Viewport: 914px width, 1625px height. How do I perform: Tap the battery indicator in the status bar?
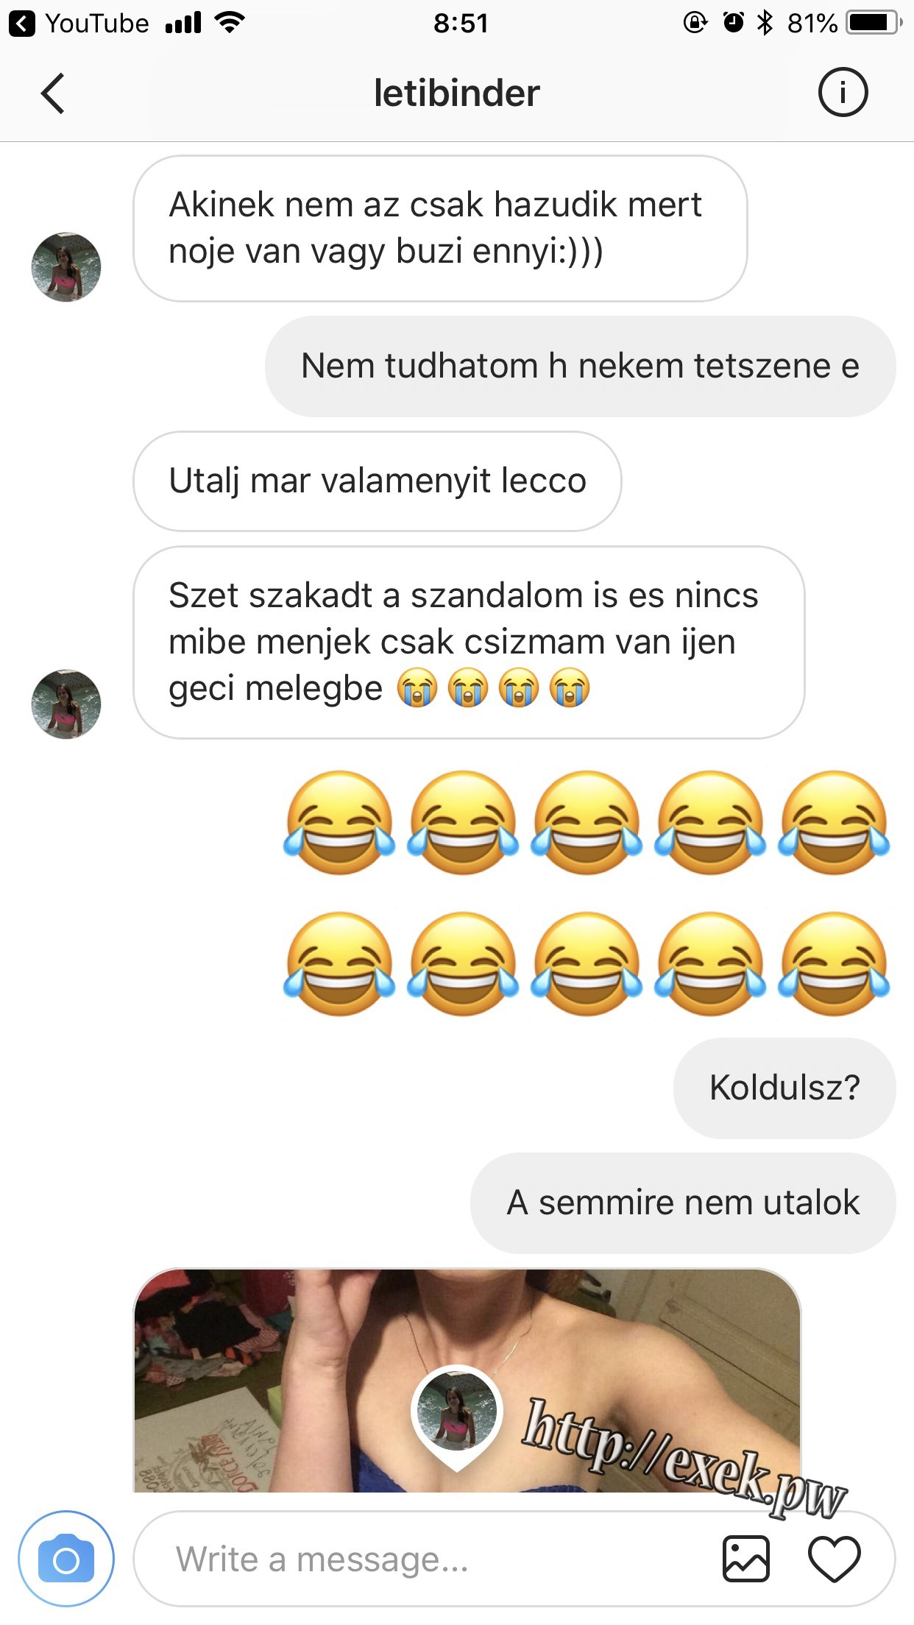click(874, 24)
